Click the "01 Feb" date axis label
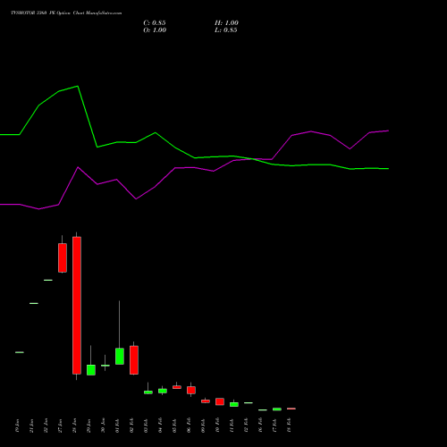The height and width of the screenshot is (447, 447). (x=117, y=426)
